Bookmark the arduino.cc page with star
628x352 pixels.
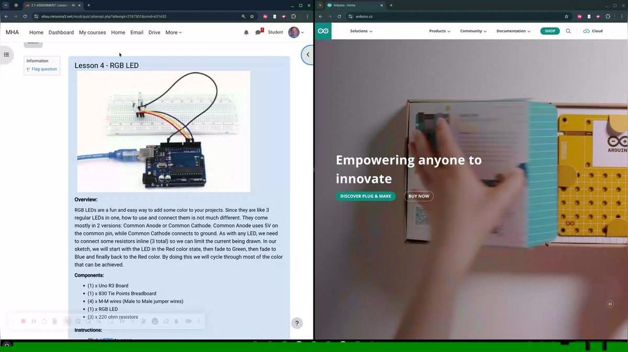566,16
